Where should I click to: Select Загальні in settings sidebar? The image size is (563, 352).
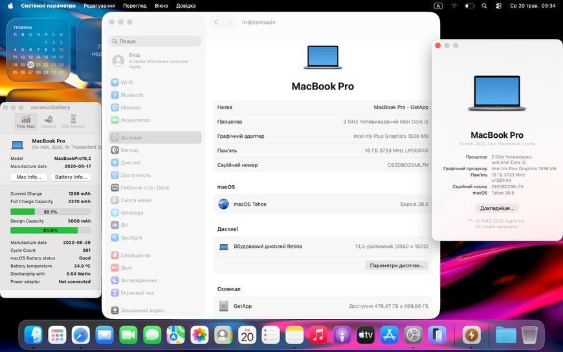point(155,138)
